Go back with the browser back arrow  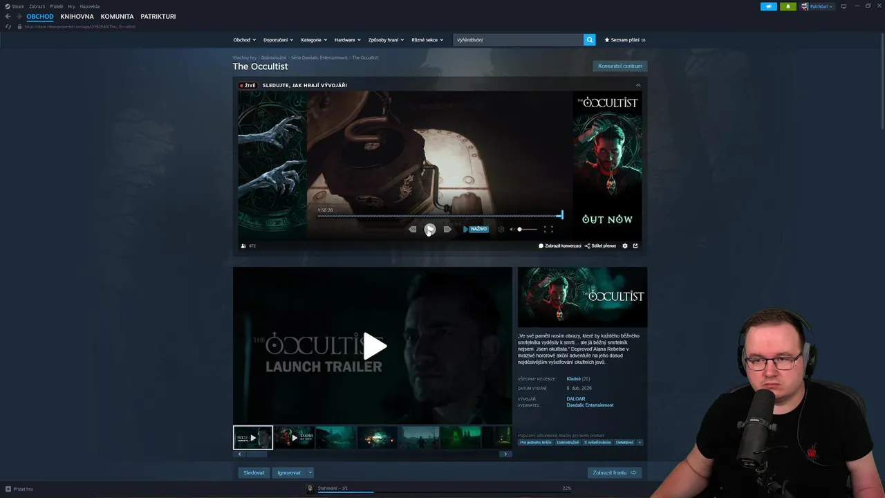pos(8,17)
